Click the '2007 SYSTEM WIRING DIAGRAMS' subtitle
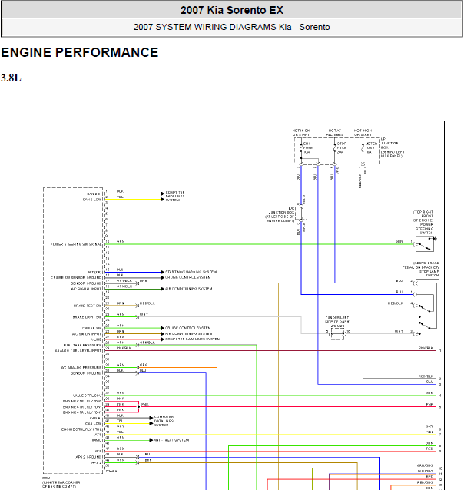This screenshot has width=464, height=490. pyautogui.click(x=232, y=27)
